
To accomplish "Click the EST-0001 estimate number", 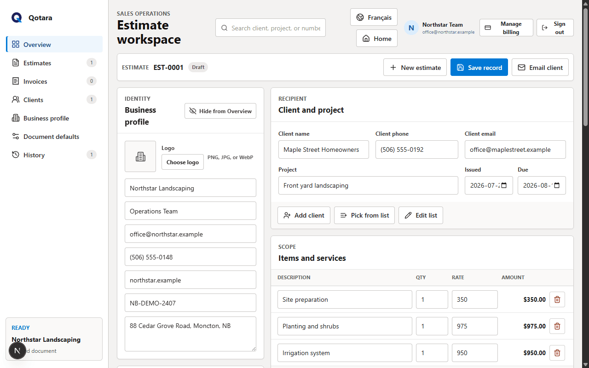I will click(x=168, y=67).
